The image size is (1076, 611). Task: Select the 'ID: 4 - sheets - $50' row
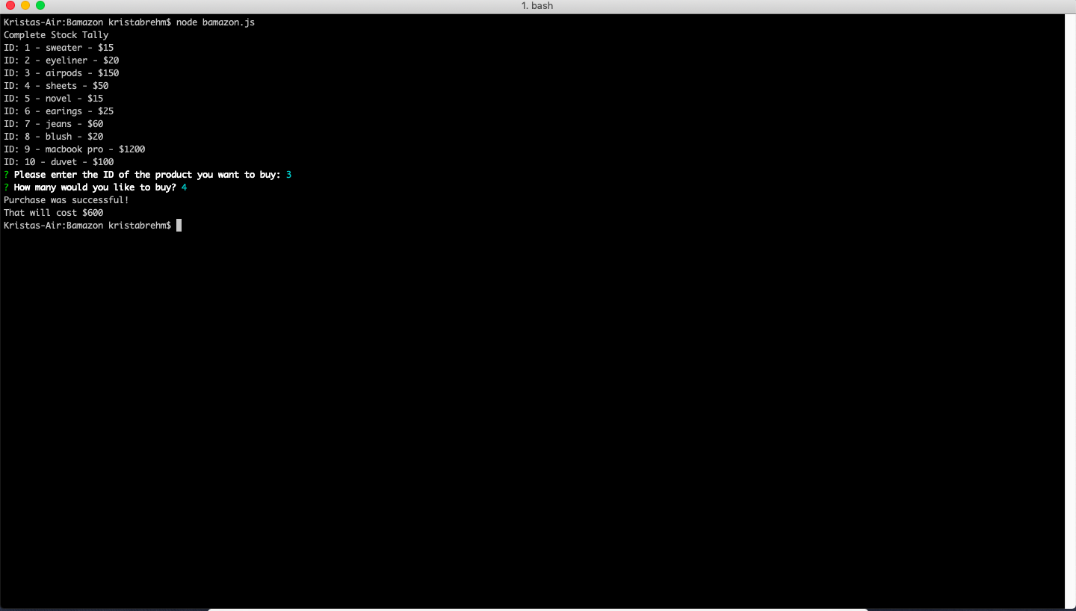tap(56, 86)
